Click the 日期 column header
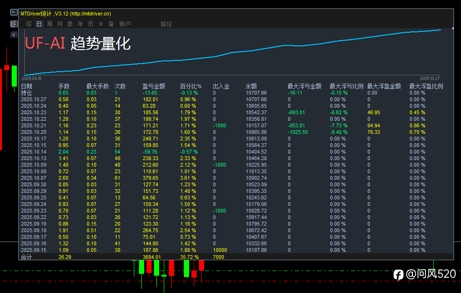This screenshot has width=461, height=293. click(x=27, y=86)
